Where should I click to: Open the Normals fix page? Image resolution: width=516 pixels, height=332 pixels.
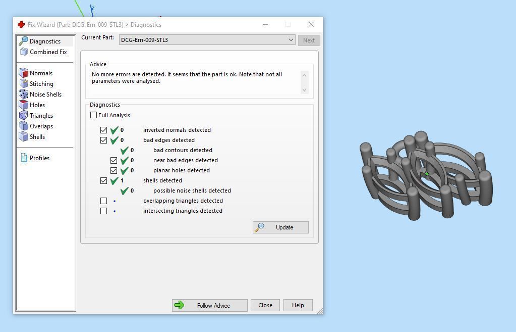click(41, 73)
